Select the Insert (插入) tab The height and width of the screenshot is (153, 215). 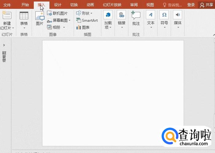click(41, 5)
